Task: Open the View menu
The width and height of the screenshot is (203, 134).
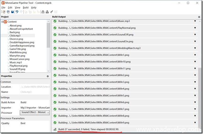Action: (17, 7)
